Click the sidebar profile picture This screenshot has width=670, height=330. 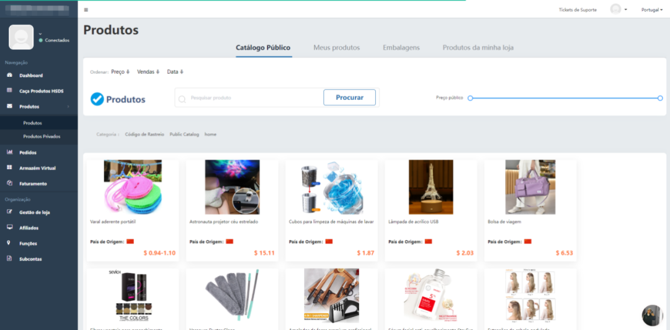(21, 37)
